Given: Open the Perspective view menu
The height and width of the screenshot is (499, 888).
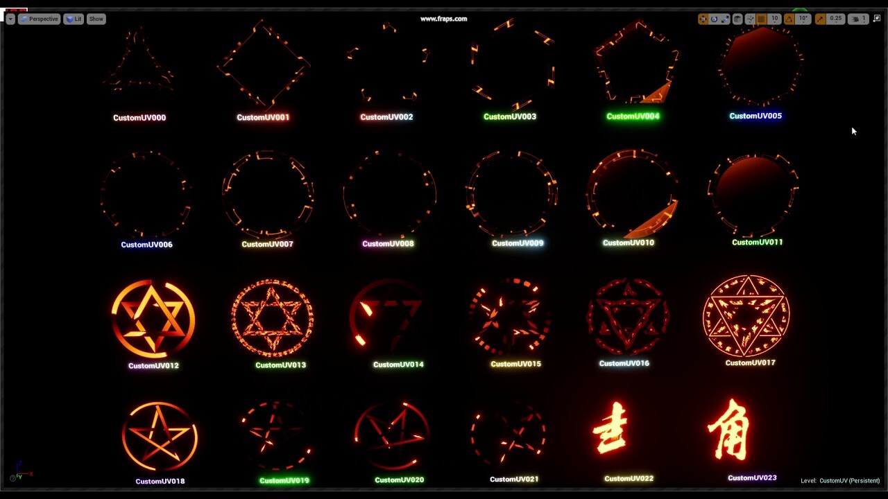Looking at the screenshot, I should (39, 19).
